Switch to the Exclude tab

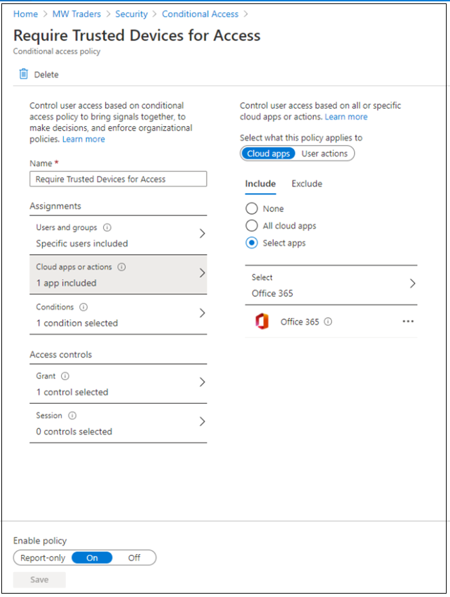[x=306, y=184]
